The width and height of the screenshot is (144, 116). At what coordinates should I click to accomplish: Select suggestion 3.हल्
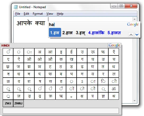pos(81,33)
